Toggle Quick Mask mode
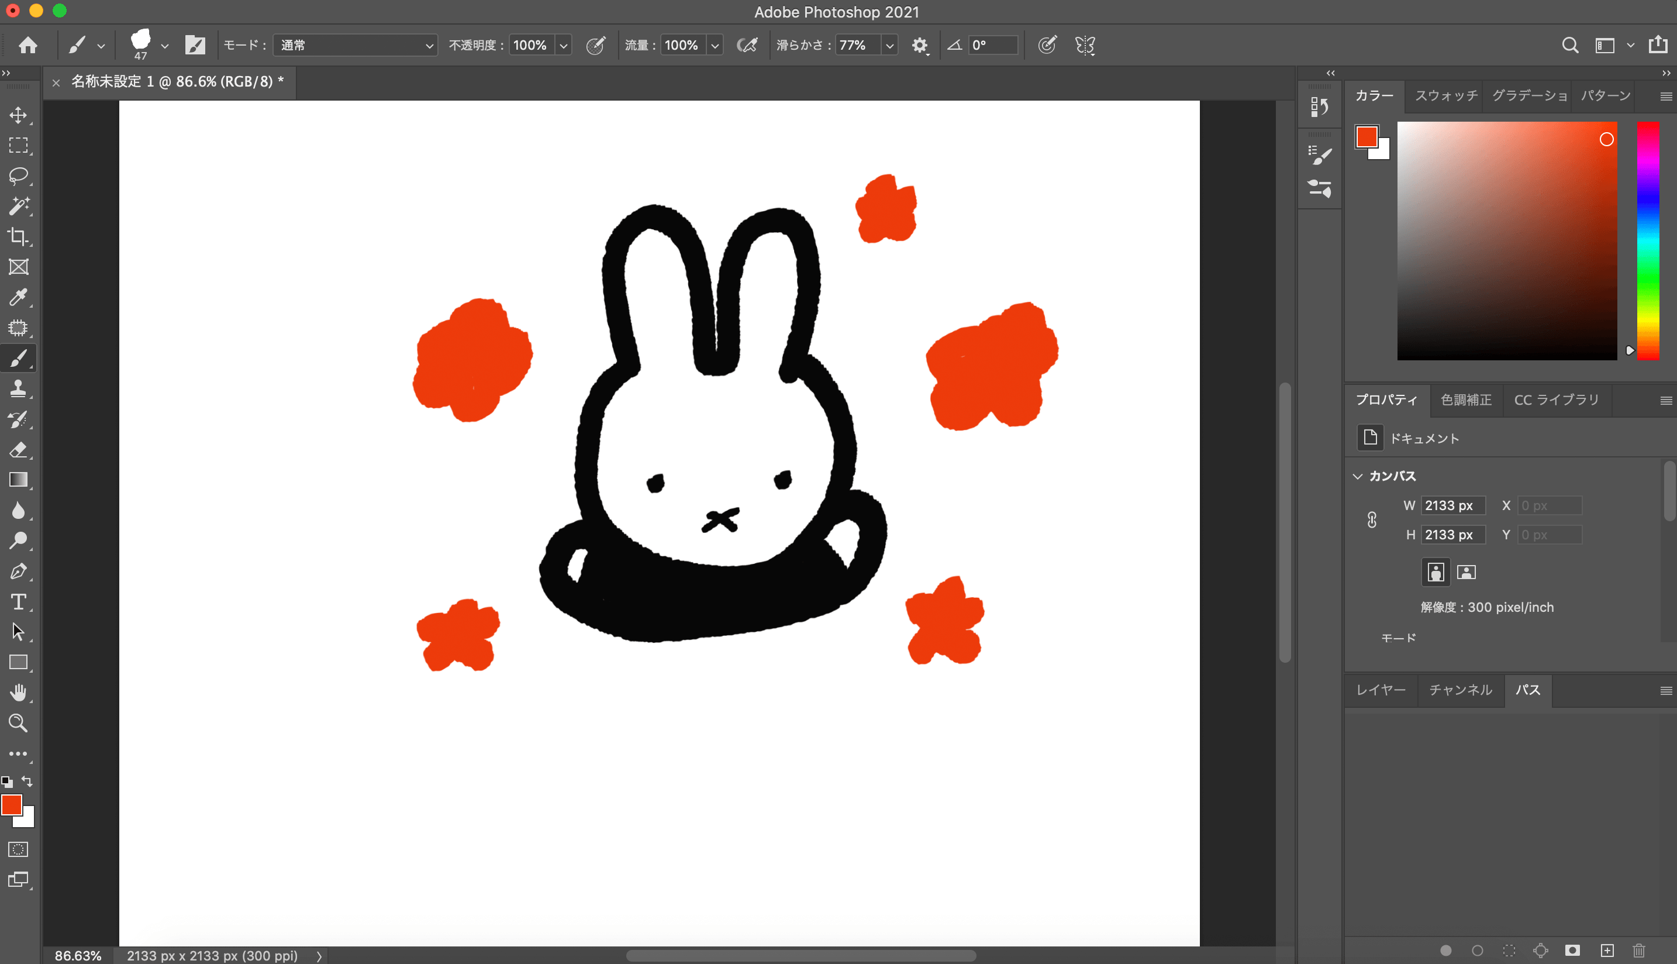 point(19,849)
